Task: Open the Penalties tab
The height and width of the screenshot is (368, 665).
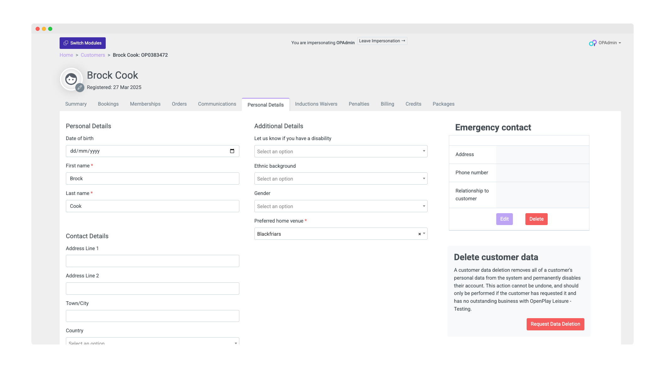Action: point(359,104)
